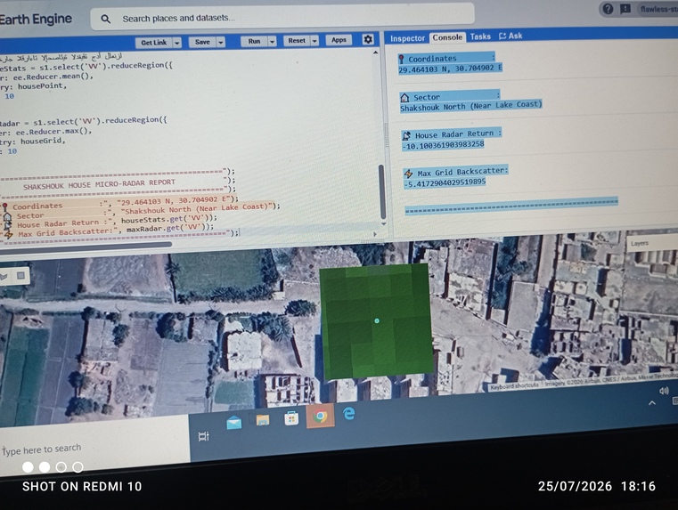
Task: Open the Mail app from taskbar
Action: point(234,423)
